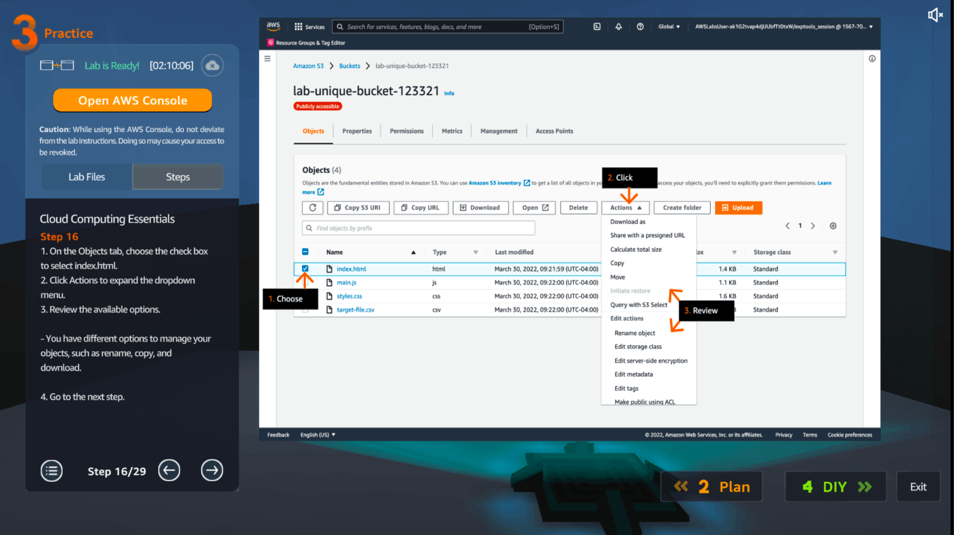Open the Lab Files tab
The image size is (954, 535).
coord(87,177)
